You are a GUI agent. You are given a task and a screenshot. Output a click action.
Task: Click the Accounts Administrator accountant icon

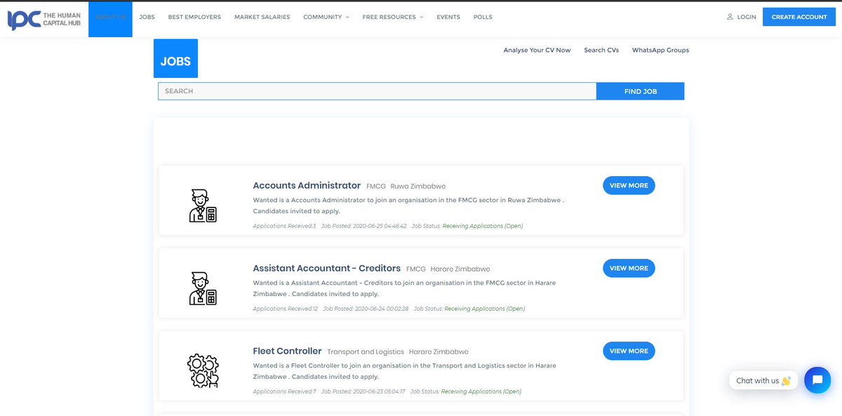pyautogui.click(x=203, y=206)
